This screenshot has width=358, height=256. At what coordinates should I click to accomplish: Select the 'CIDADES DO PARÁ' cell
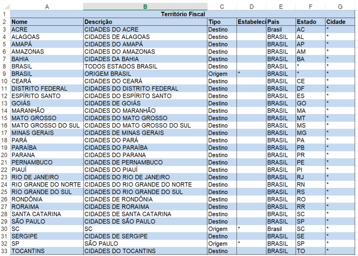pyautogui.click(x=145, y=140)
